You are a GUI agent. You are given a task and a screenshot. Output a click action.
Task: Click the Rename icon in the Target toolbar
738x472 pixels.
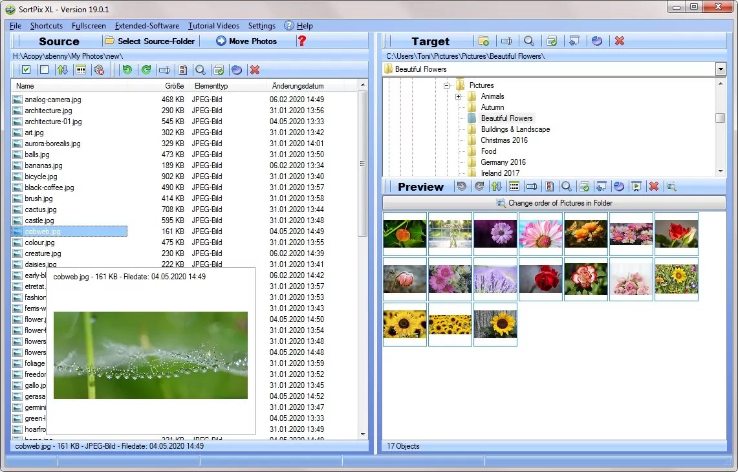click(506, 41)
